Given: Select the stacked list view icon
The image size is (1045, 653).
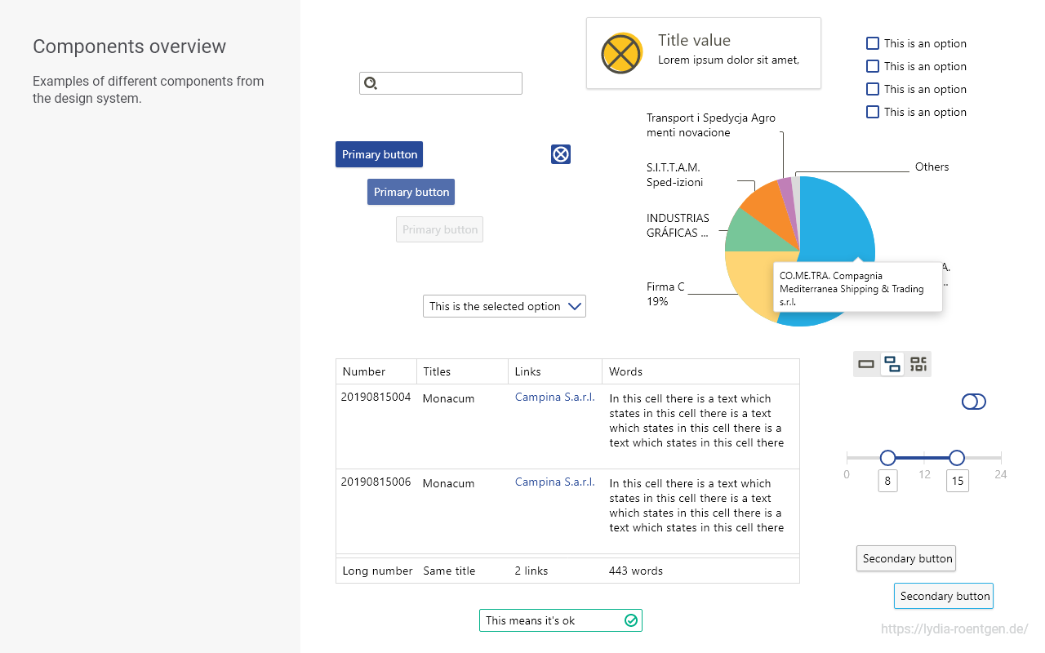Looking at the screenshot, I should click(892, 364).
